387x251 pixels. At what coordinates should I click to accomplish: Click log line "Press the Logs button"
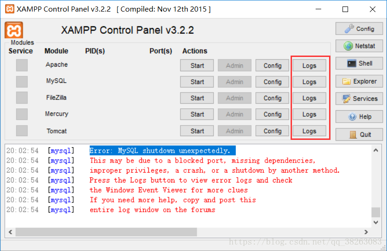click(x=191, y=180)
